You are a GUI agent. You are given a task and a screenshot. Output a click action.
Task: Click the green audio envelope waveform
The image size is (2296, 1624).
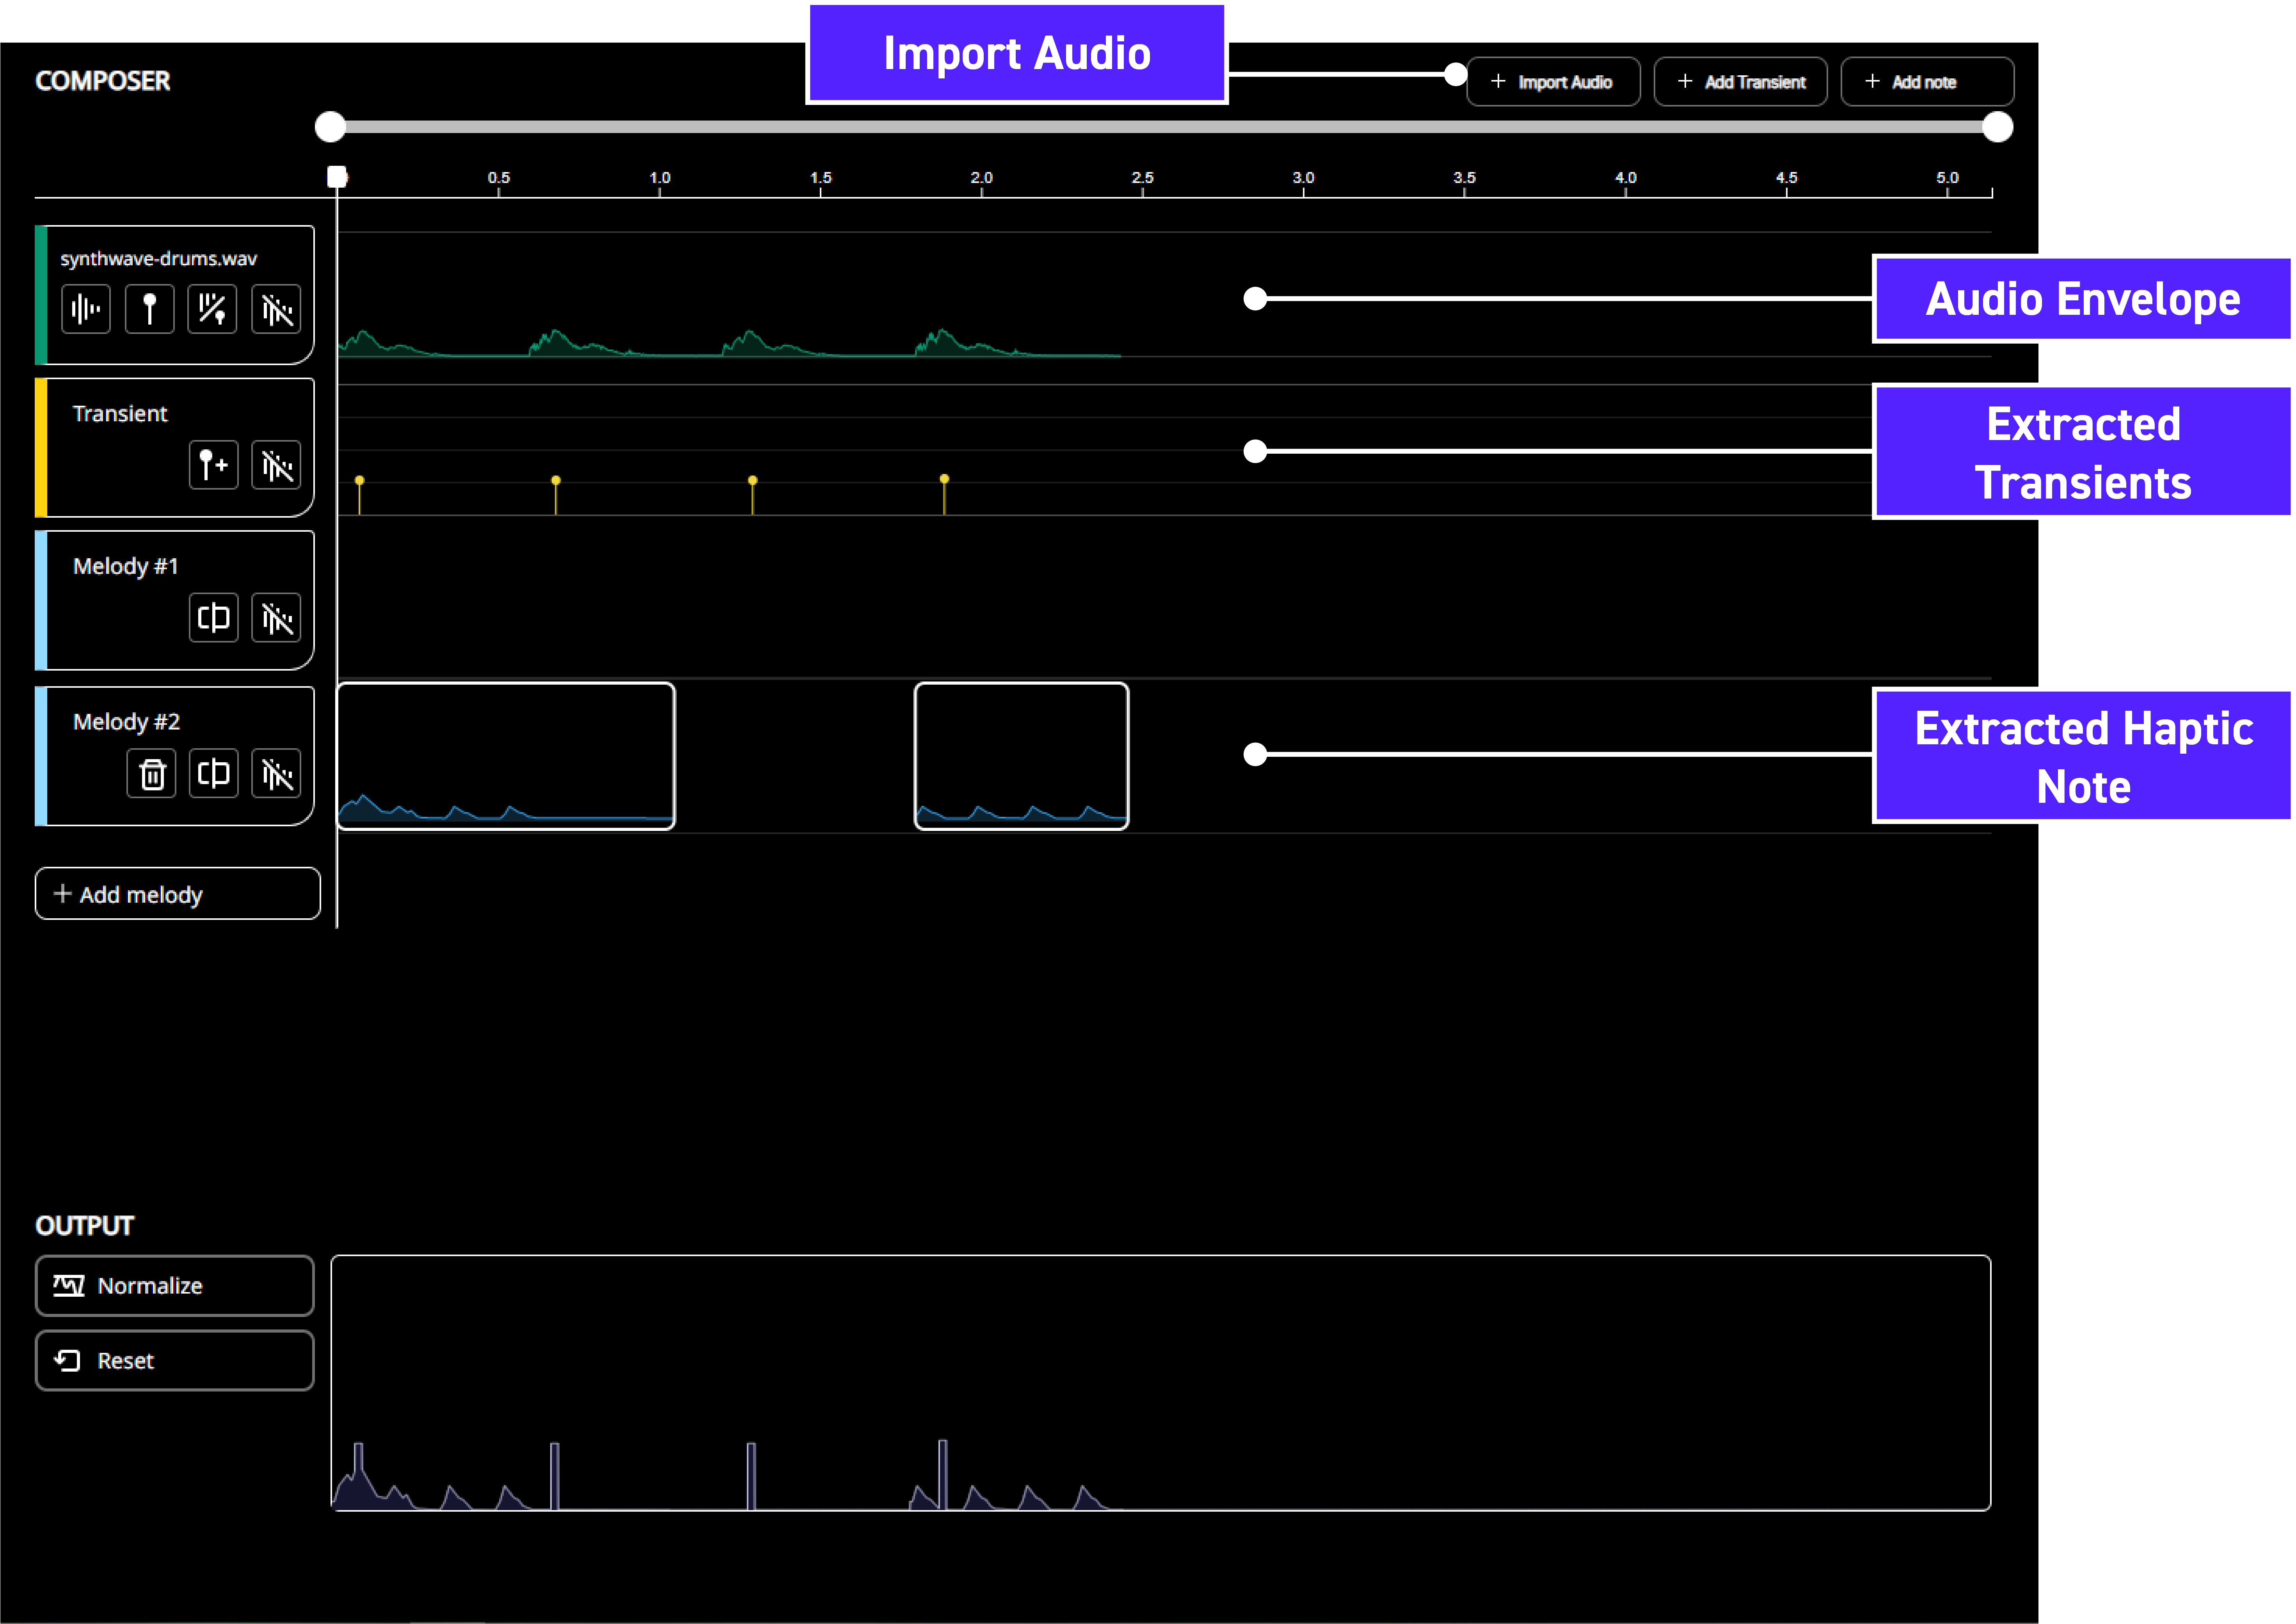729,343
